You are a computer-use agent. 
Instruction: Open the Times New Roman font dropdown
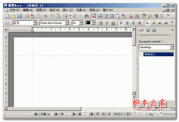click(x=67, y=23)
